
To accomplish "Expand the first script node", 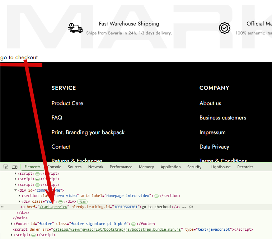I will click(15, 173).
